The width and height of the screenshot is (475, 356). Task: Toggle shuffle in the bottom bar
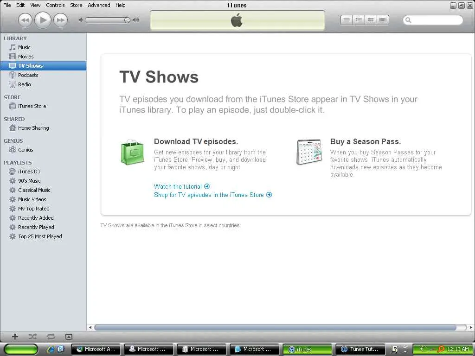click(x=32, y=337)
